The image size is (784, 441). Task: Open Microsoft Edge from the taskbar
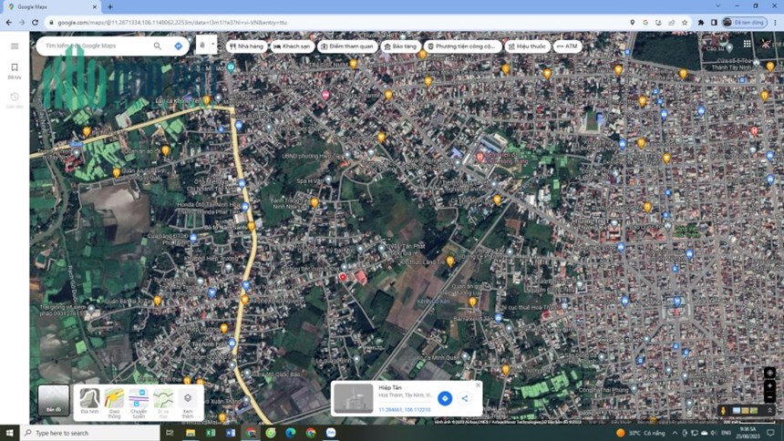291,433
